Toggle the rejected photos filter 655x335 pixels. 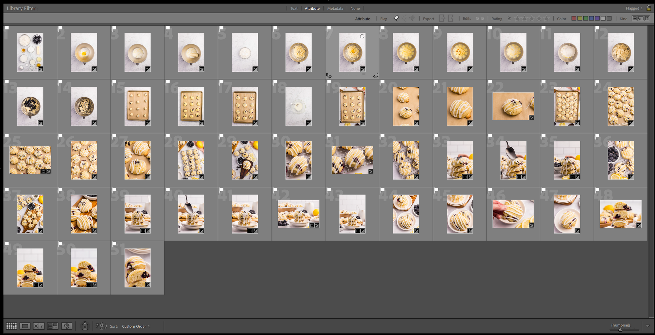412,18
